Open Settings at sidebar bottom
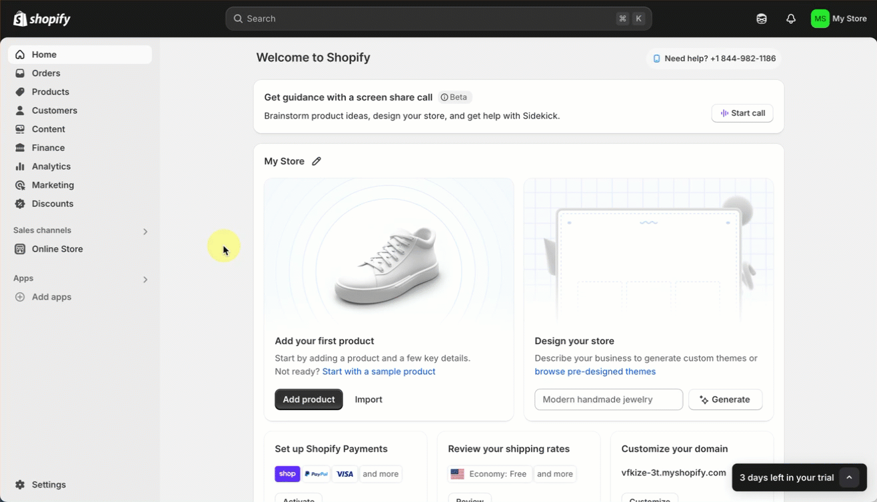 coord(80,485)
